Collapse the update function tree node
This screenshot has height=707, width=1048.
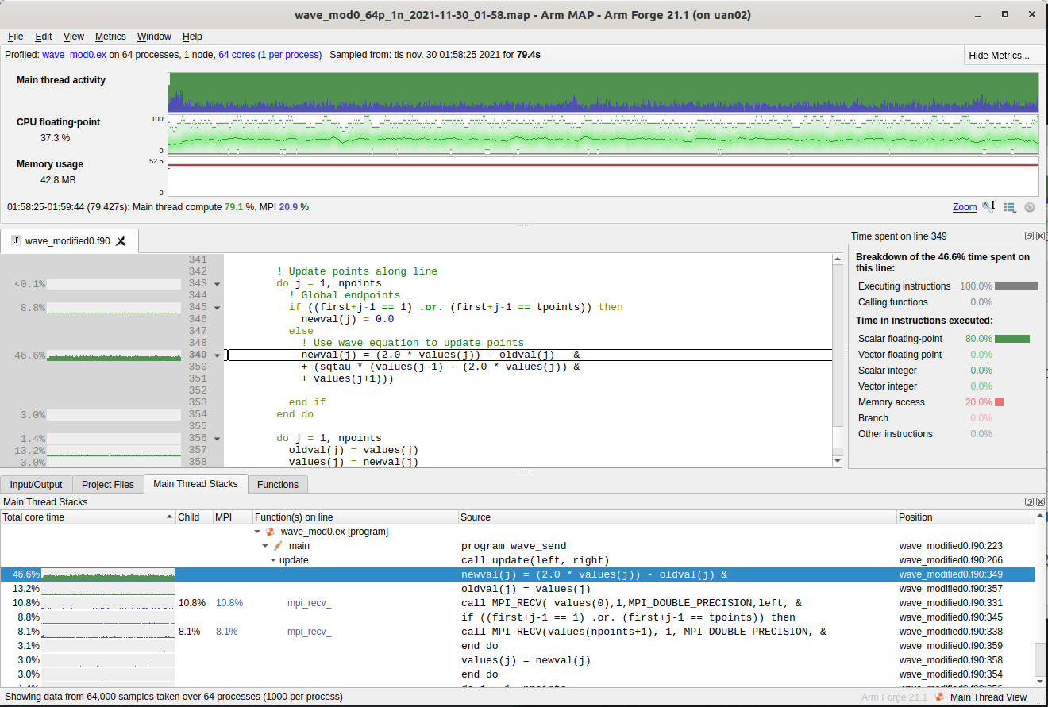coord(273,560)
